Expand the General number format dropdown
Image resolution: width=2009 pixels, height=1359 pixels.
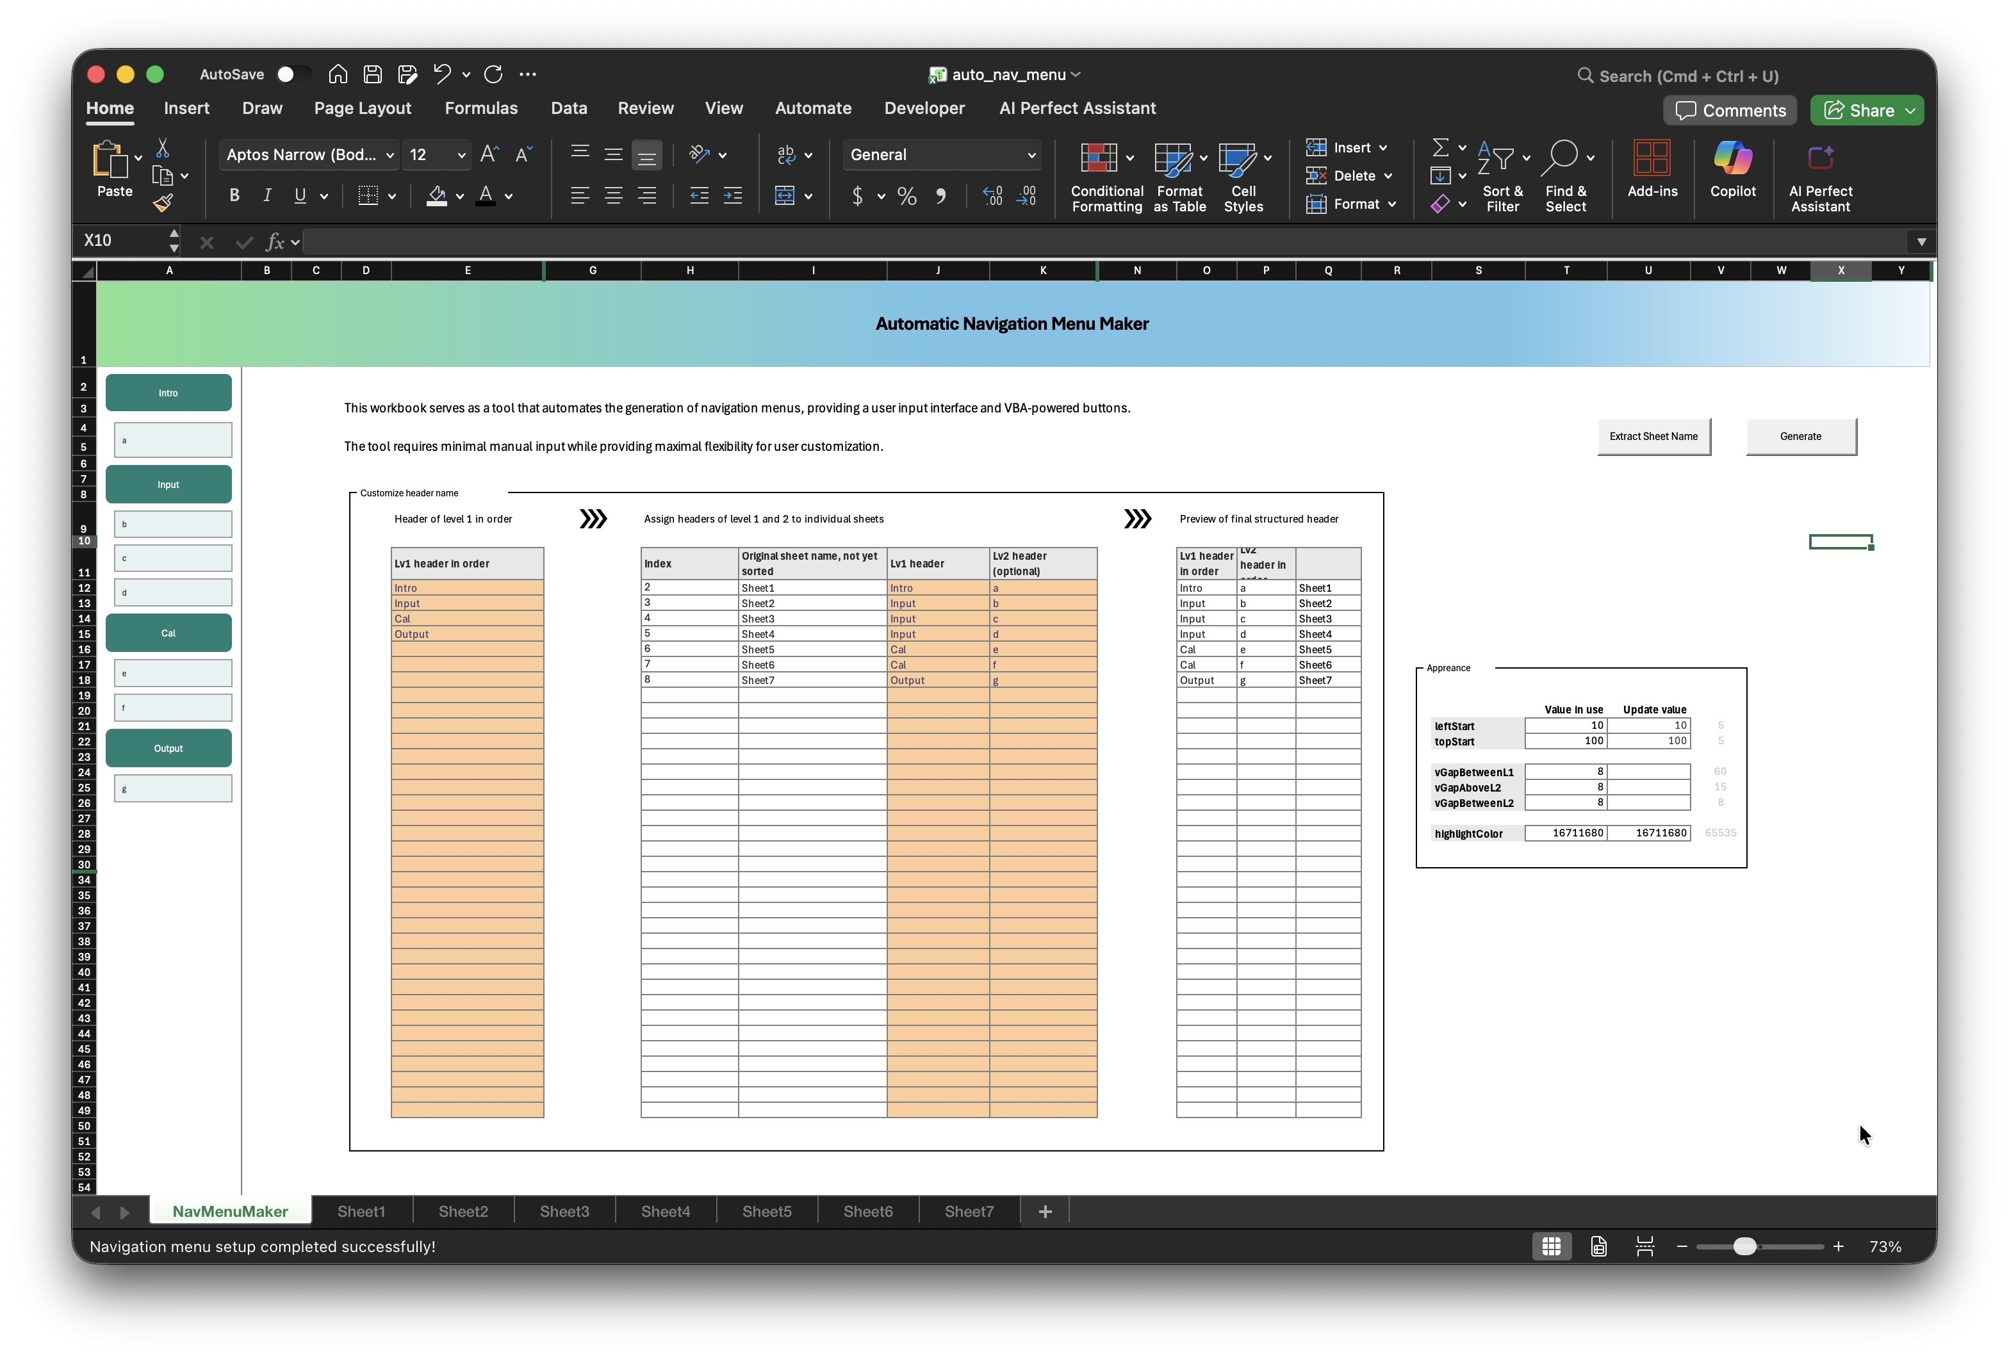point(1031,156)
